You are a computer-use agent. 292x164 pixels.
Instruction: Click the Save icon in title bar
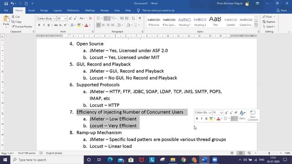coord(6,3)
